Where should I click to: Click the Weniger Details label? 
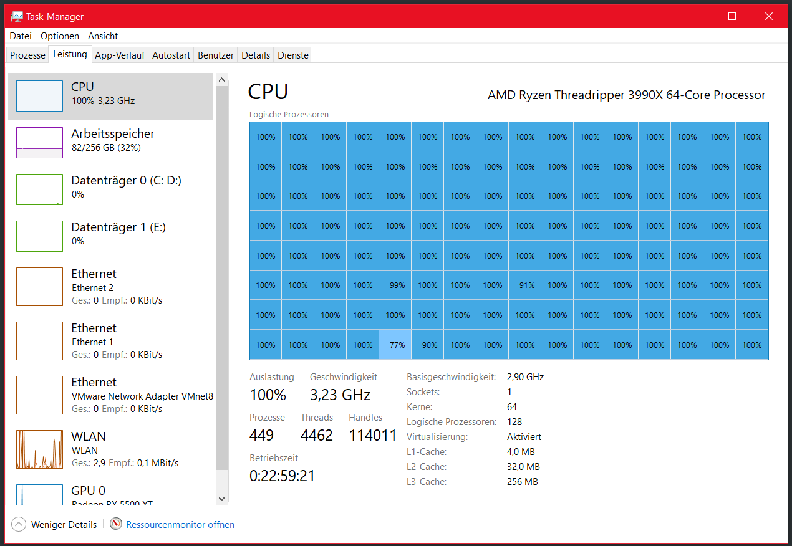click(x=64, y=525)
